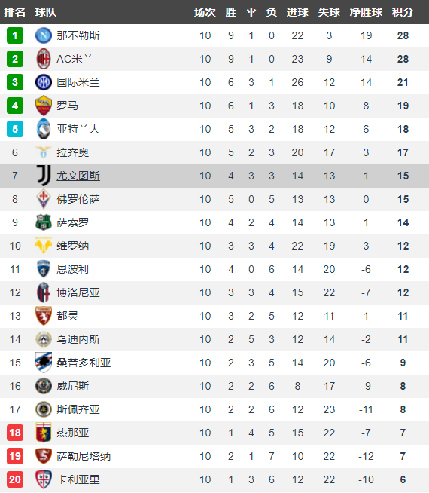Sort by the 积分 column header
Image resolution: width=429 pixels, height=493 pixels.
click(x=403, y=12)
